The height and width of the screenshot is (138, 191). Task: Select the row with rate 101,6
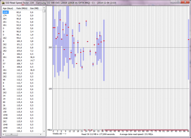(x=22, y=48)
